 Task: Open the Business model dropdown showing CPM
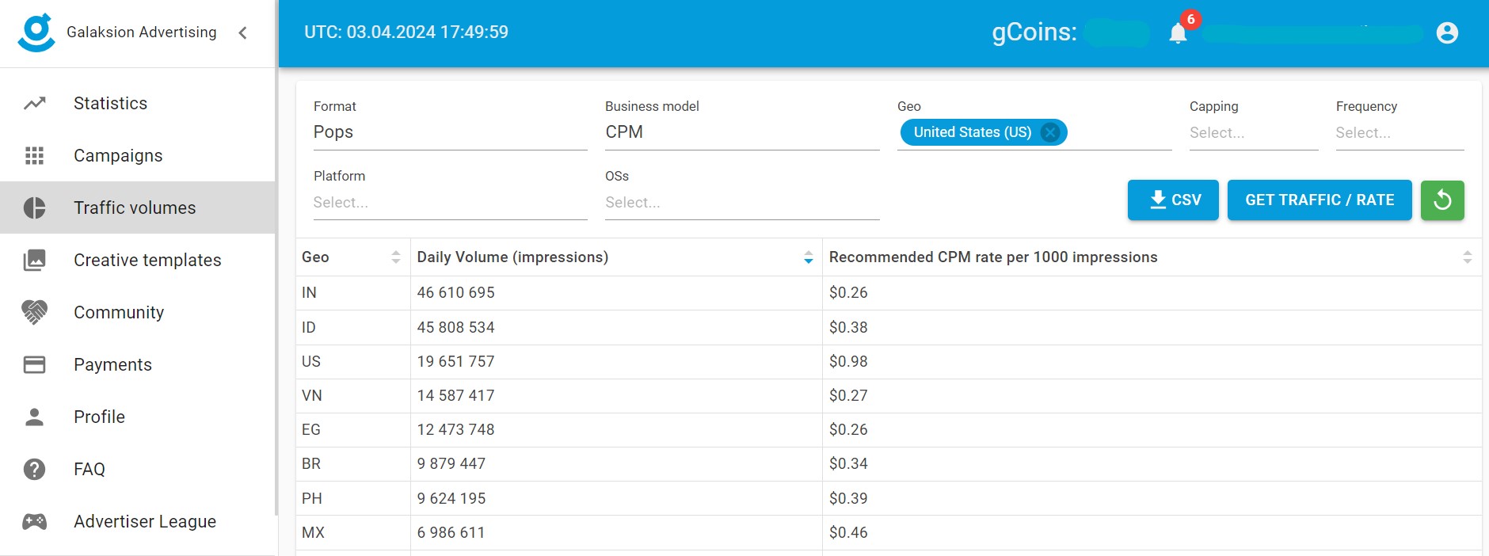click(x=742, y=132)
